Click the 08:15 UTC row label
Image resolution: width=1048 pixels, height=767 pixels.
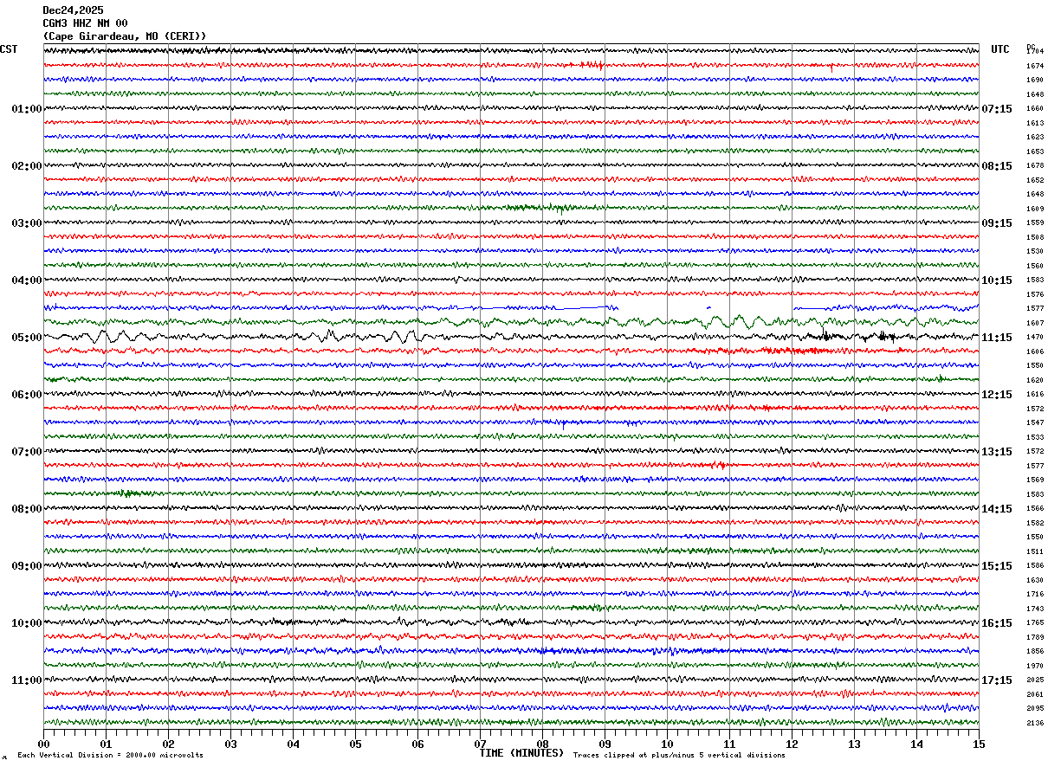point(997,166)
